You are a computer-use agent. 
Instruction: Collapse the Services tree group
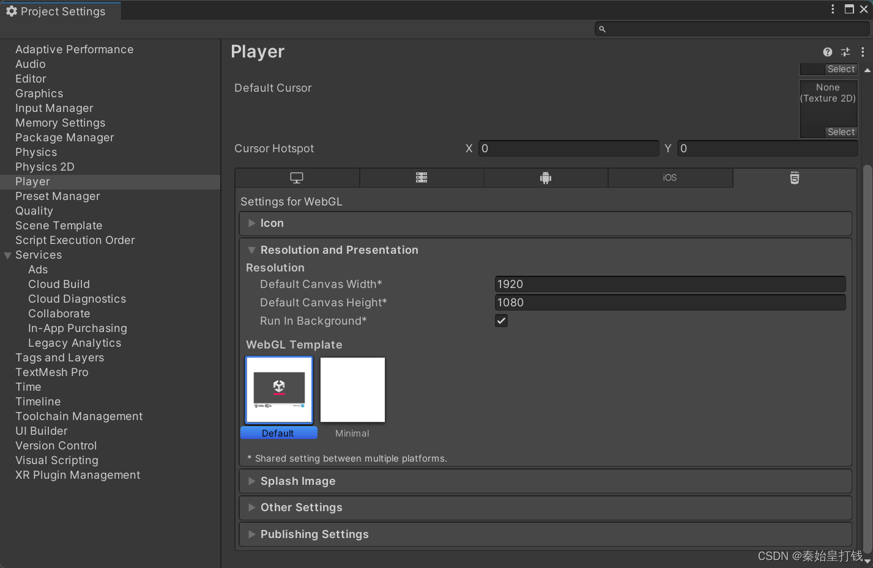coord(8,256)
